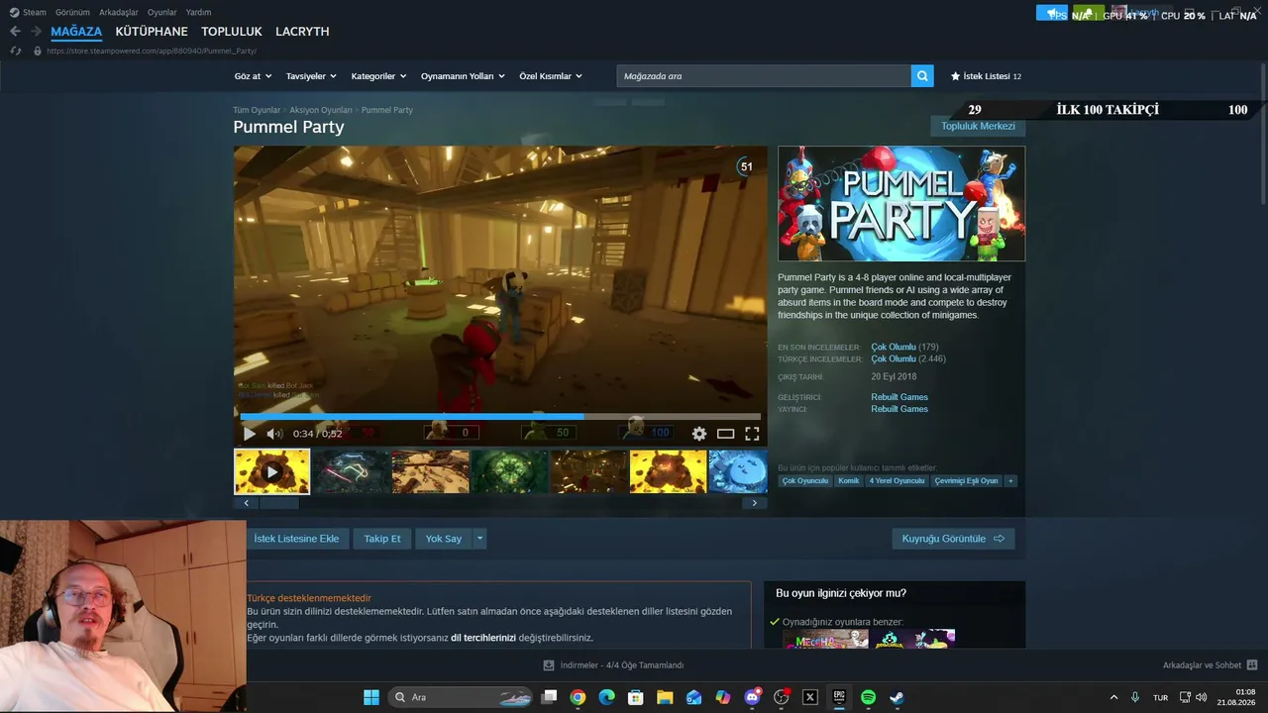Open the video player settings gear
This screenshot has width=1268, height=713.
coord(699,434)
